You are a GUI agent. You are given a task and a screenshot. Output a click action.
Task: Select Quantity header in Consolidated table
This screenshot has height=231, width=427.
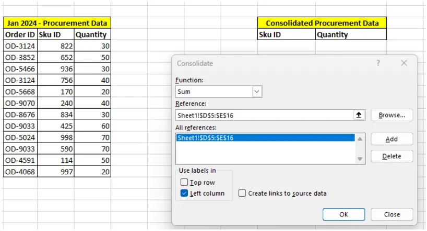[351, 34]
